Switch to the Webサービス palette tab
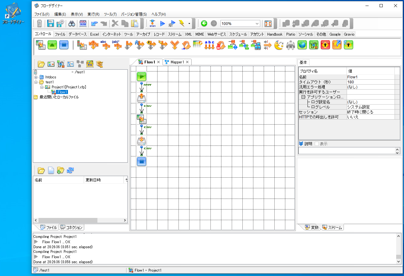 [216, 34]
